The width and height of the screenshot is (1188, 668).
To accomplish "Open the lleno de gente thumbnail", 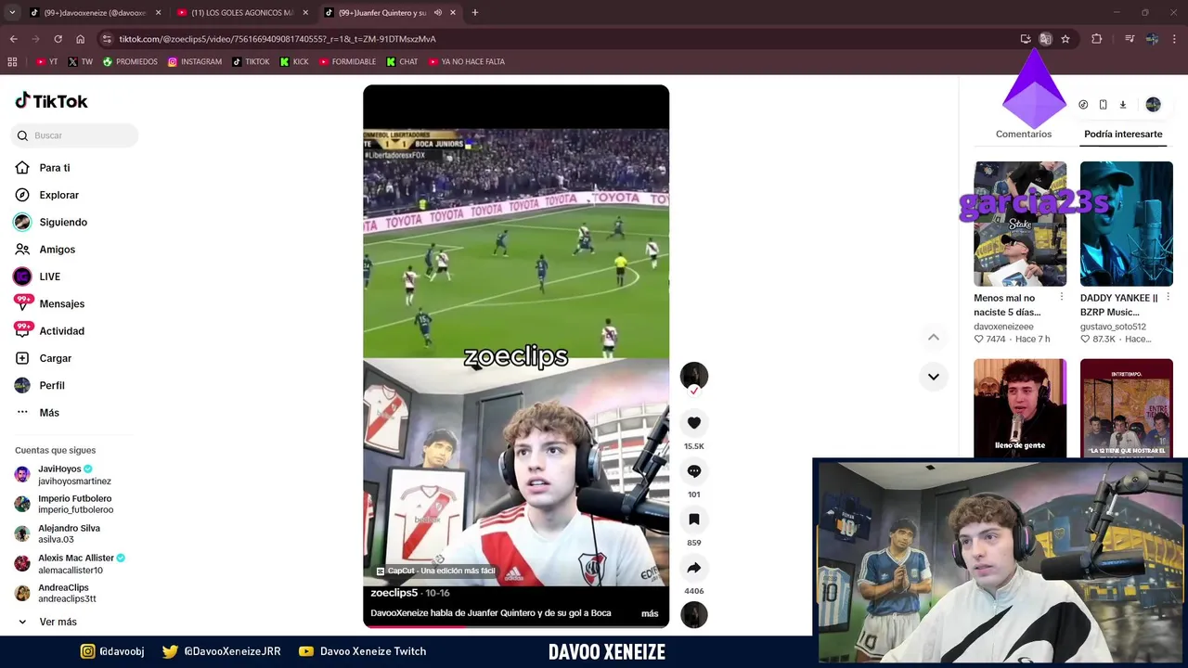I will [x=1020, y=407].
